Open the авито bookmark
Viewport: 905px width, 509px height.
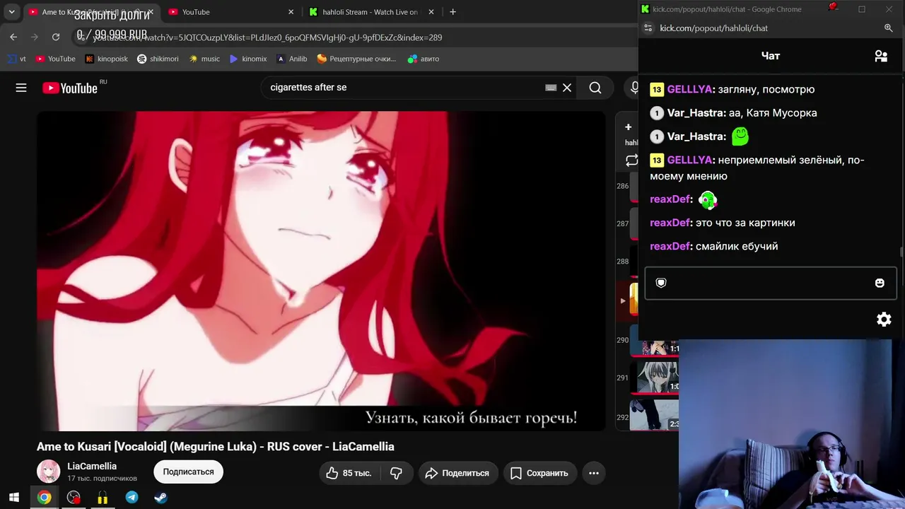pos(423,59)
